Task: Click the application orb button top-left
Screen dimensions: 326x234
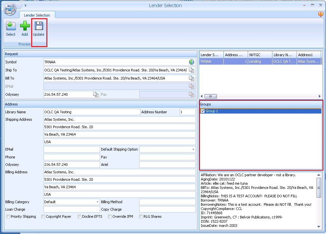Action: click(x=10, y=9)
